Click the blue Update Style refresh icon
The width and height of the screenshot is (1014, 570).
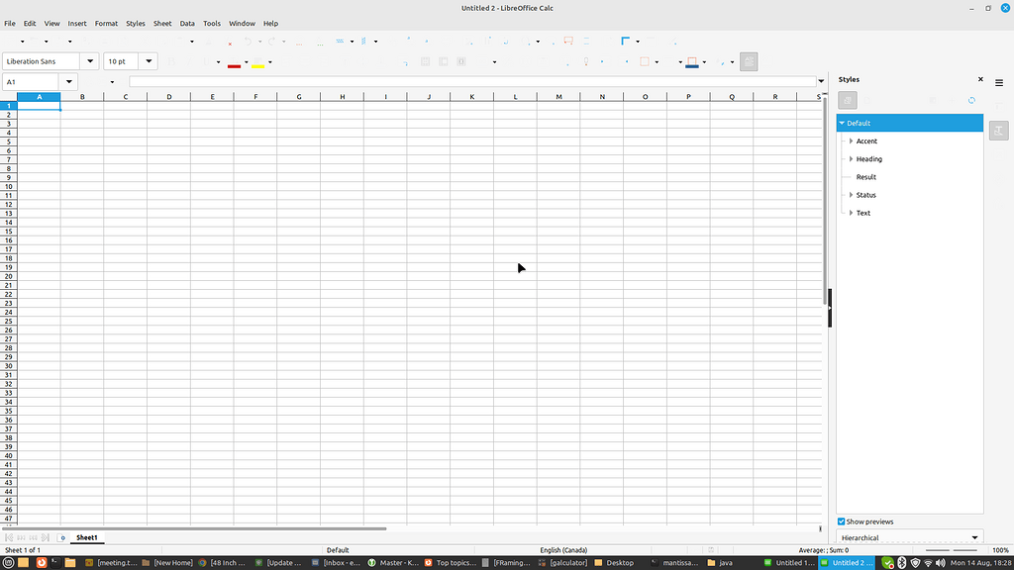coord(971,100)
